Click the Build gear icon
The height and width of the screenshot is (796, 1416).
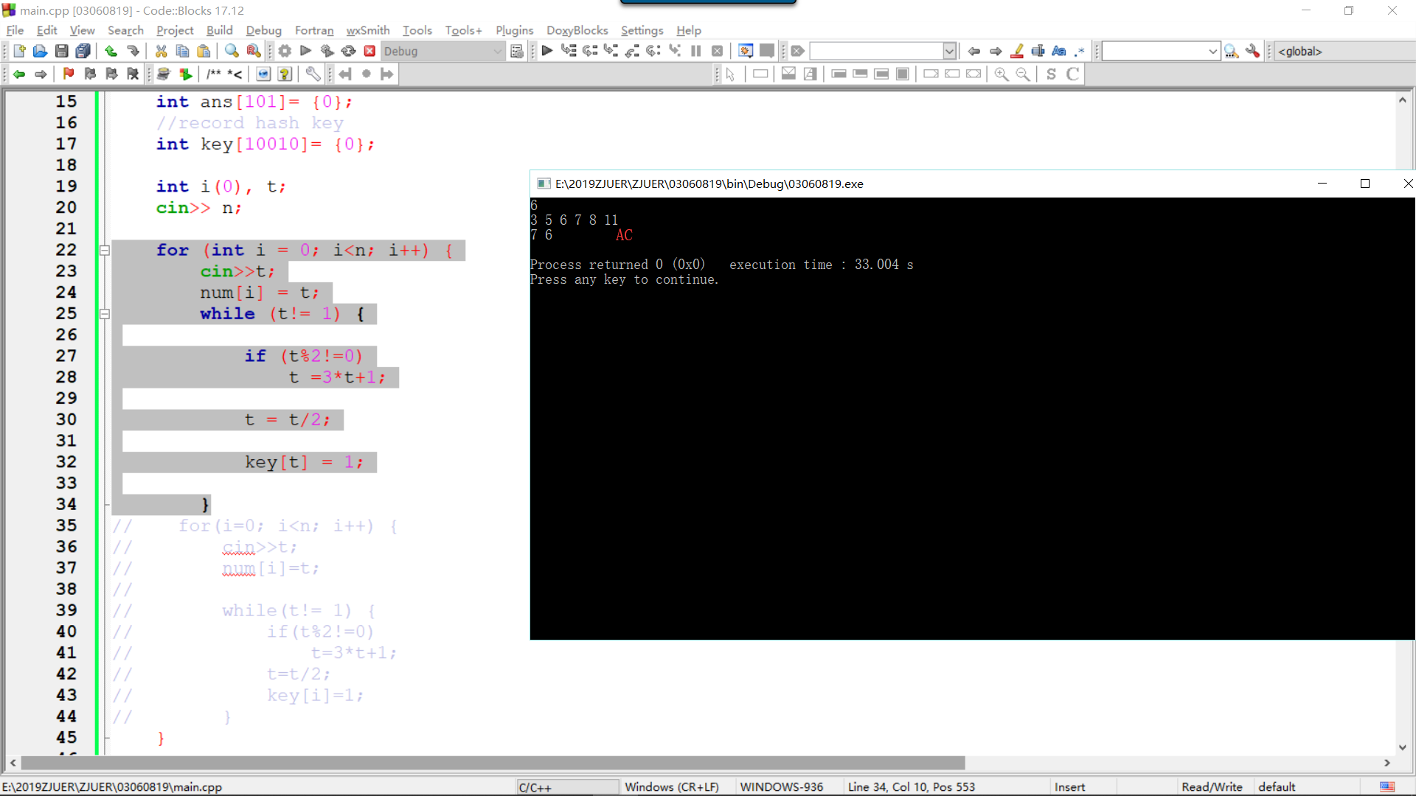click(285, 51)
